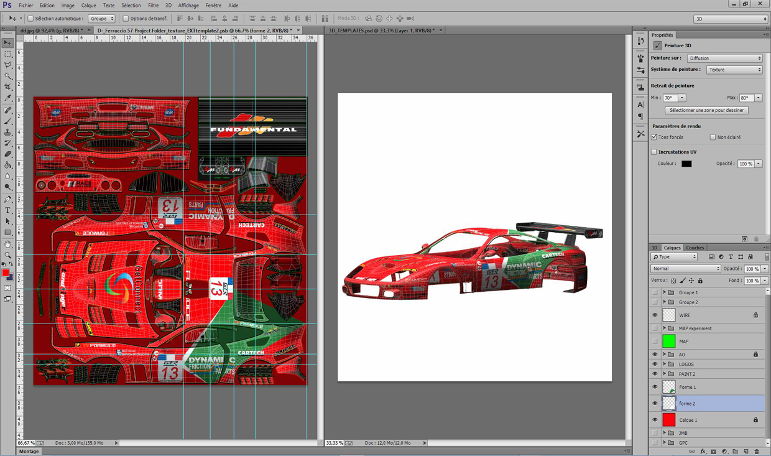Select the forme 2 layer
771x456 pixels.
(706, 403)
